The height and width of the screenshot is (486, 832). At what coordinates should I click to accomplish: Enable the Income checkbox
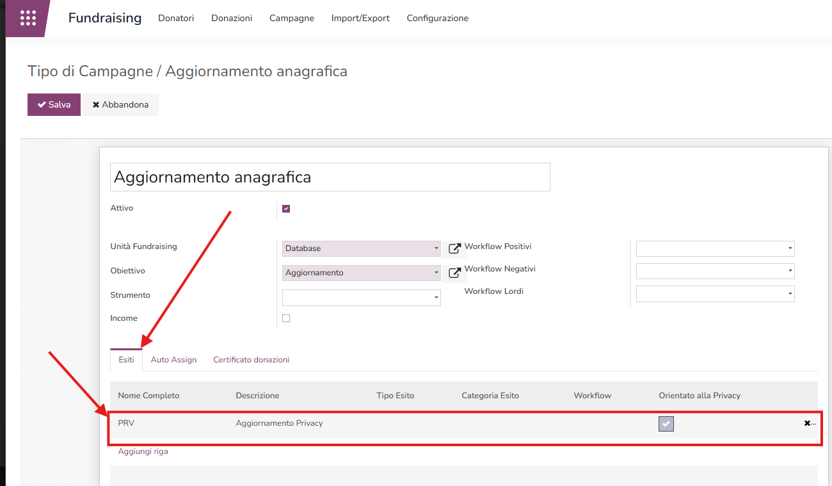pos(286,318)
